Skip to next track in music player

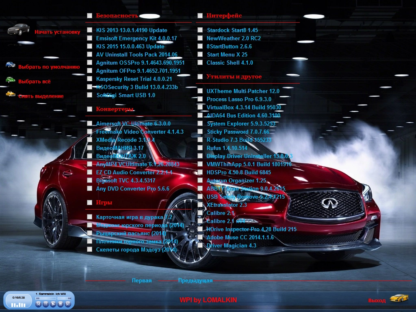click(68, 304)
